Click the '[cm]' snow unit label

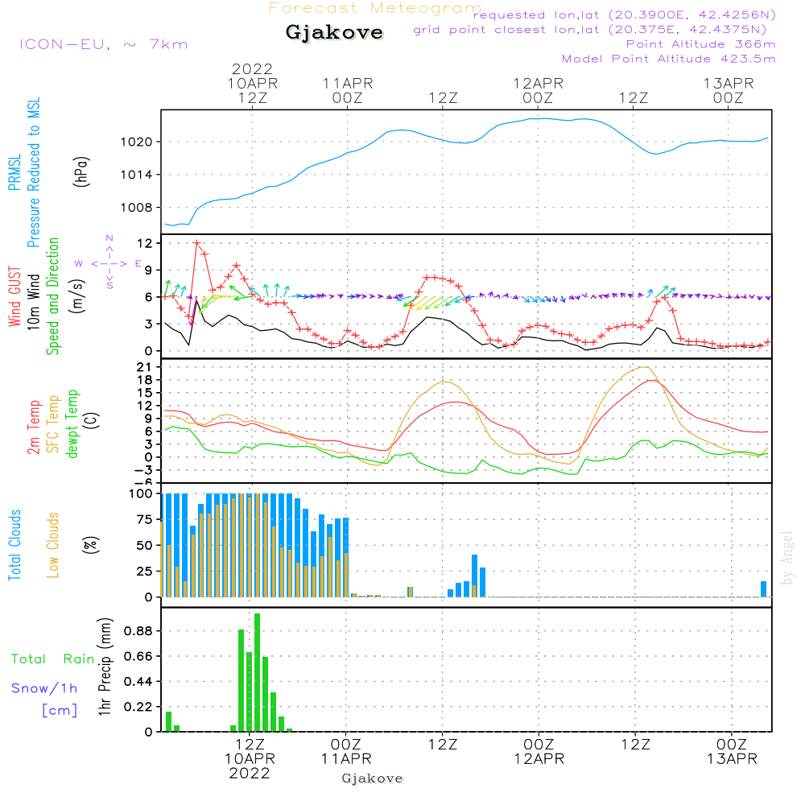(60, 711)
